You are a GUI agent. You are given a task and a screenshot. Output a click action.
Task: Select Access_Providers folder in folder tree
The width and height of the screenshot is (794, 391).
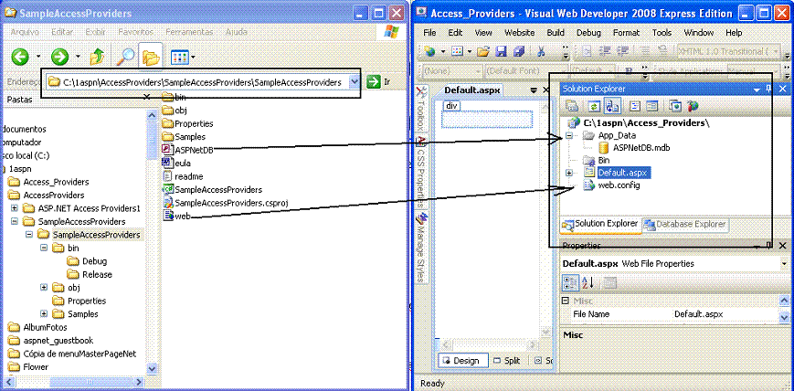click(48, 182)
